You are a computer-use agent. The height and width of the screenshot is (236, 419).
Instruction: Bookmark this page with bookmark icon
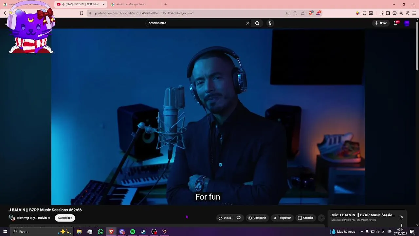pos(82,13)
